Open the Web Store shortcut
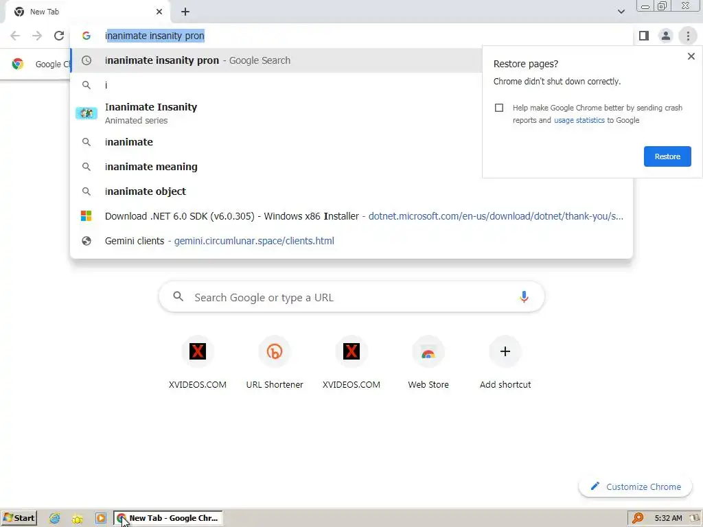 (x=428, y=362)
